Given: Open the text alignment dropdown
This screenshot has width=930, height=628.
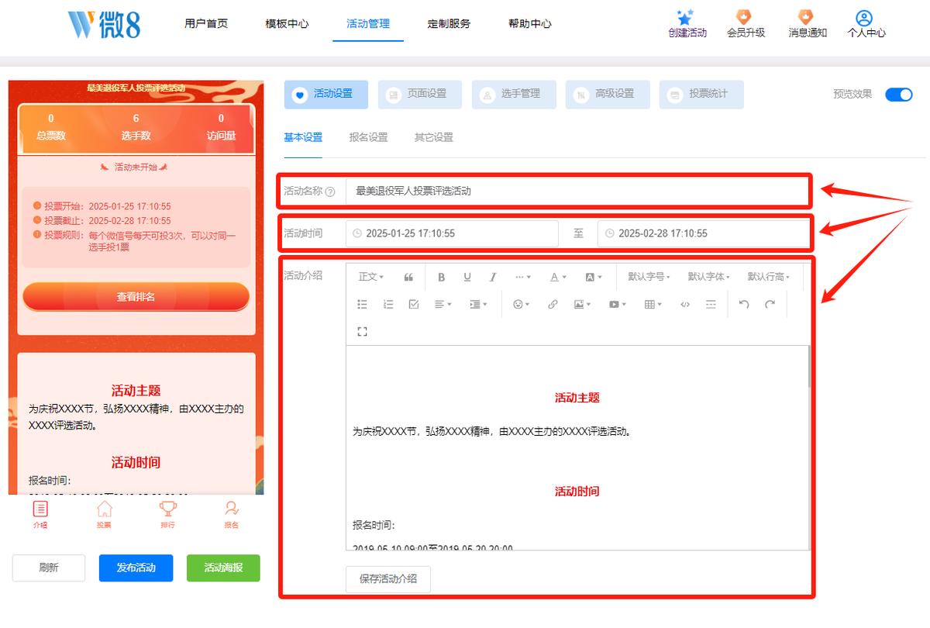Looking at the screenshot, I should 443,305.
